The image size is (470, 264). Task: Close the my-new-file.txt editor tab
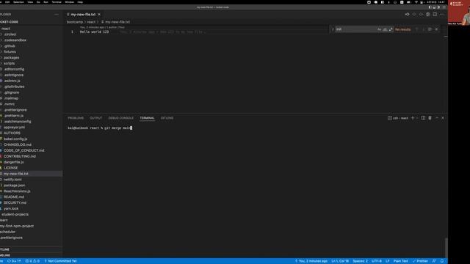point(99,15)
